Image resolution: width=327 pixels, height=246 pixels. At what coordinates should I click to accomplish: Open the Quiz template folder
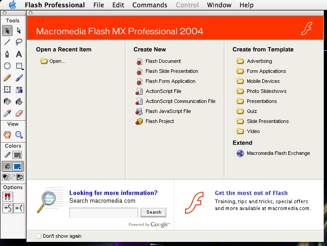click(x=247, y=111)
